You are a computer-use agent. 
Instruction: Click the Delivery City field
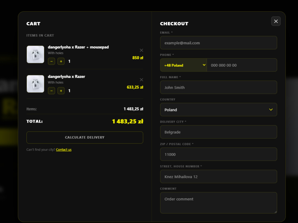tap(218, 132)
